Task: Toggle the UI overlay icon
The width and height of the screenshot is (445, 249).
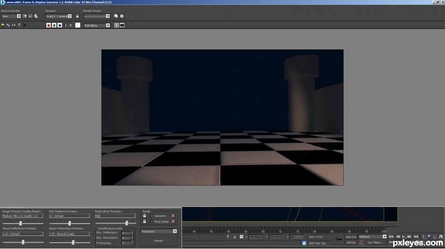Action: pos(116,25)
